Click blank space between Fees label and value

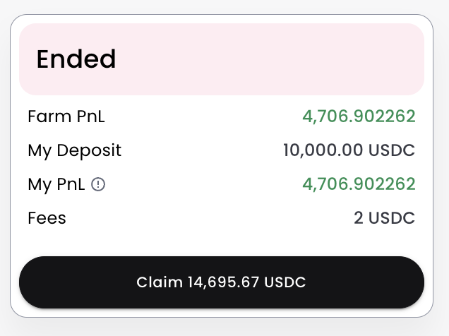point(205,218)
